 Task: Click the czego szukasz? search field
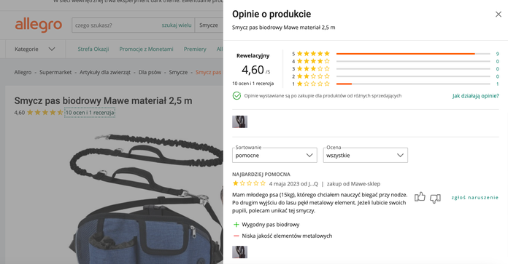click(117, 25)
